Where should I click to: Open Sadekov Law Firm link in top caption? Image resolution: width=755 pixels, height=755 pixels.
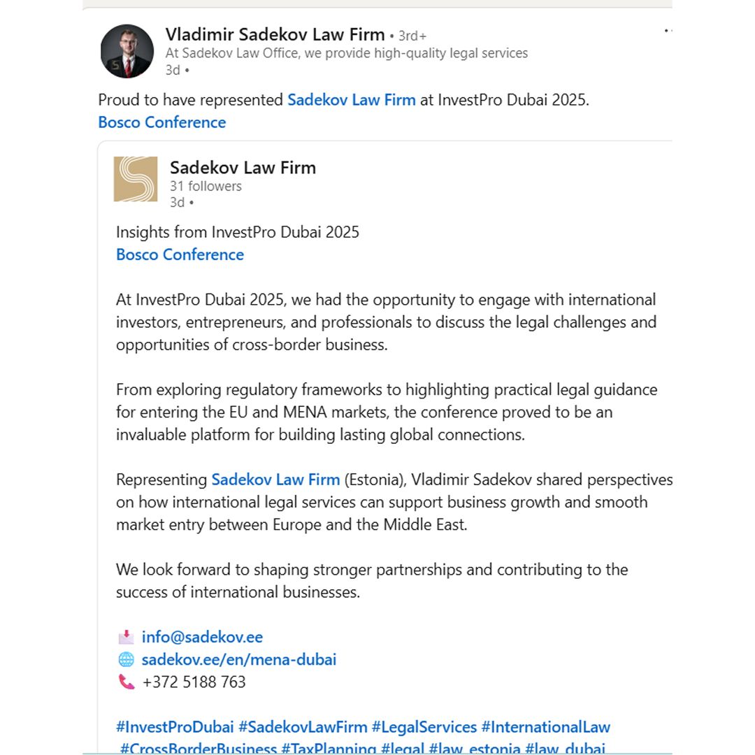[x=351, y=100]
